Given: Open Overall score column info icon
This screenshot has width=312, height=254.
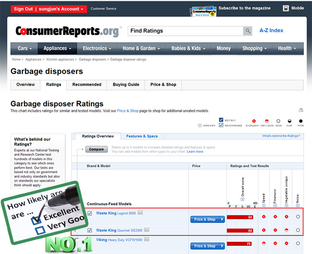Looking at the screenshot, I should click(243, 199).
